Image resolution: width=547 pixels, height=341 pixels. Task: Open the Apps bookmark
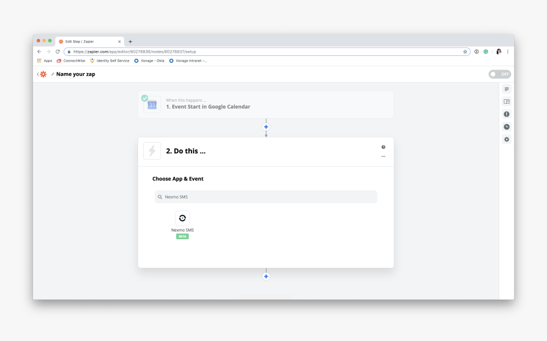[x=45, y=60]
